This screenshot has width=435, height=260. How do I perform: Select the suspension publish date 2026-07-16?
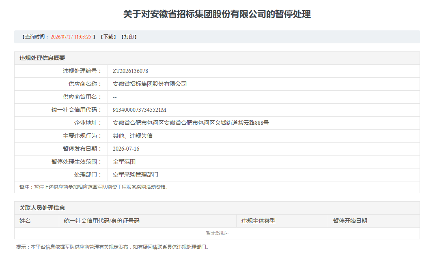pos(126,149)
